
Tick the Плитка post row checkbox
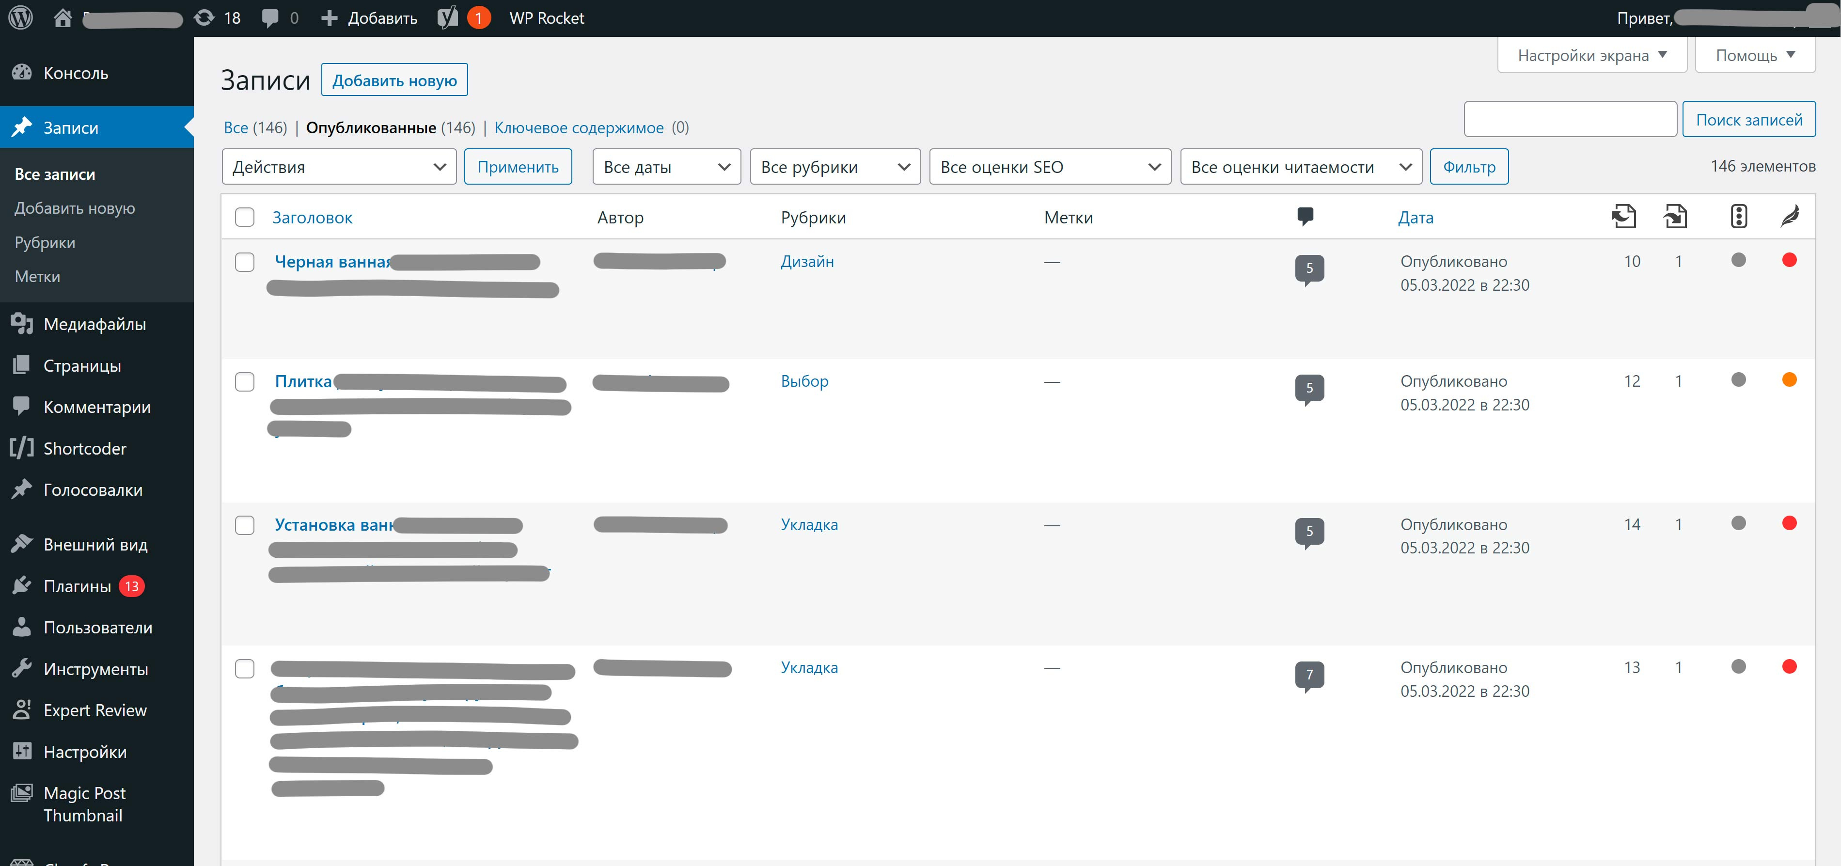point(244,381)
